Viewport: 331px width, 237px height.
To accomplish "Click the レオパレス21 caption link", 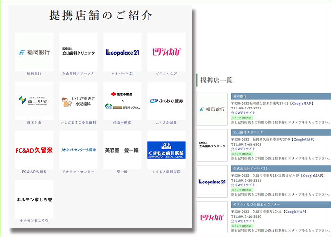I will pos(122,73).
